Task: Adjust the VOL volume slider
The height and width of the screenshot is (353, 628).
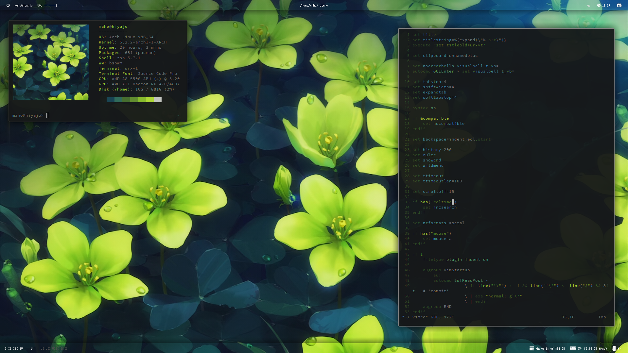Action: coord(52,5)
